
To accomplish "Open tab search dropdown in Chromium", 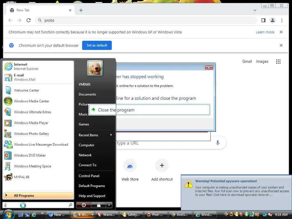I will (x=255, y=10).
